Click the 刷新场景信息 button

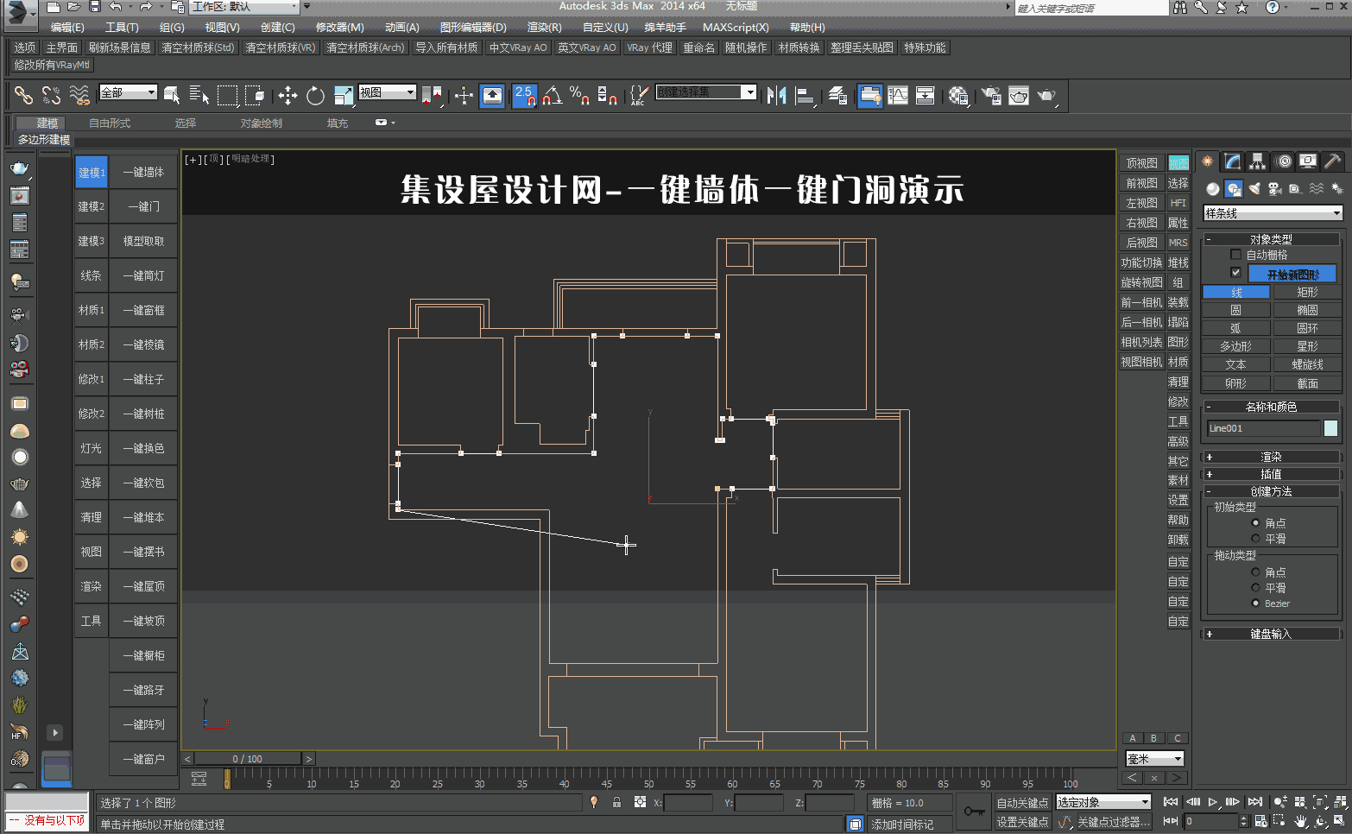120,47
